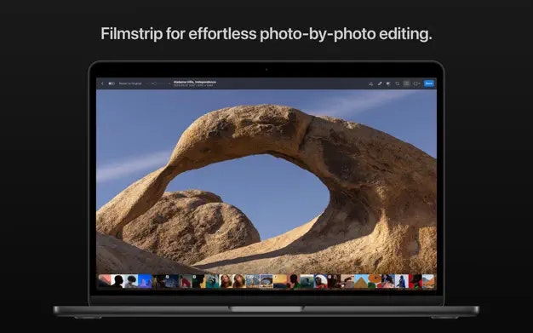Select the Repair bandage tool

[x=380, y=83]
